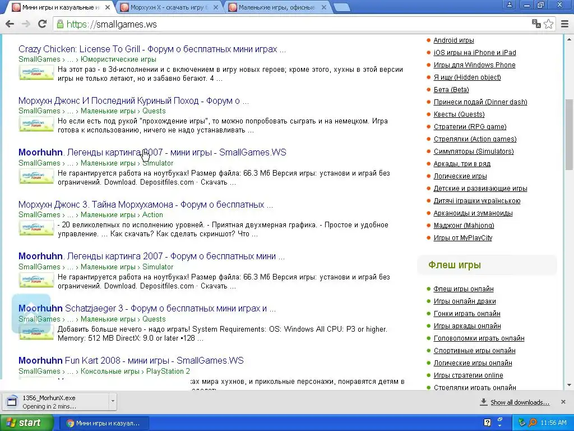Open the Chrome hamburger menu
Screen dimensions: 574x431
[x=565, y=24]
